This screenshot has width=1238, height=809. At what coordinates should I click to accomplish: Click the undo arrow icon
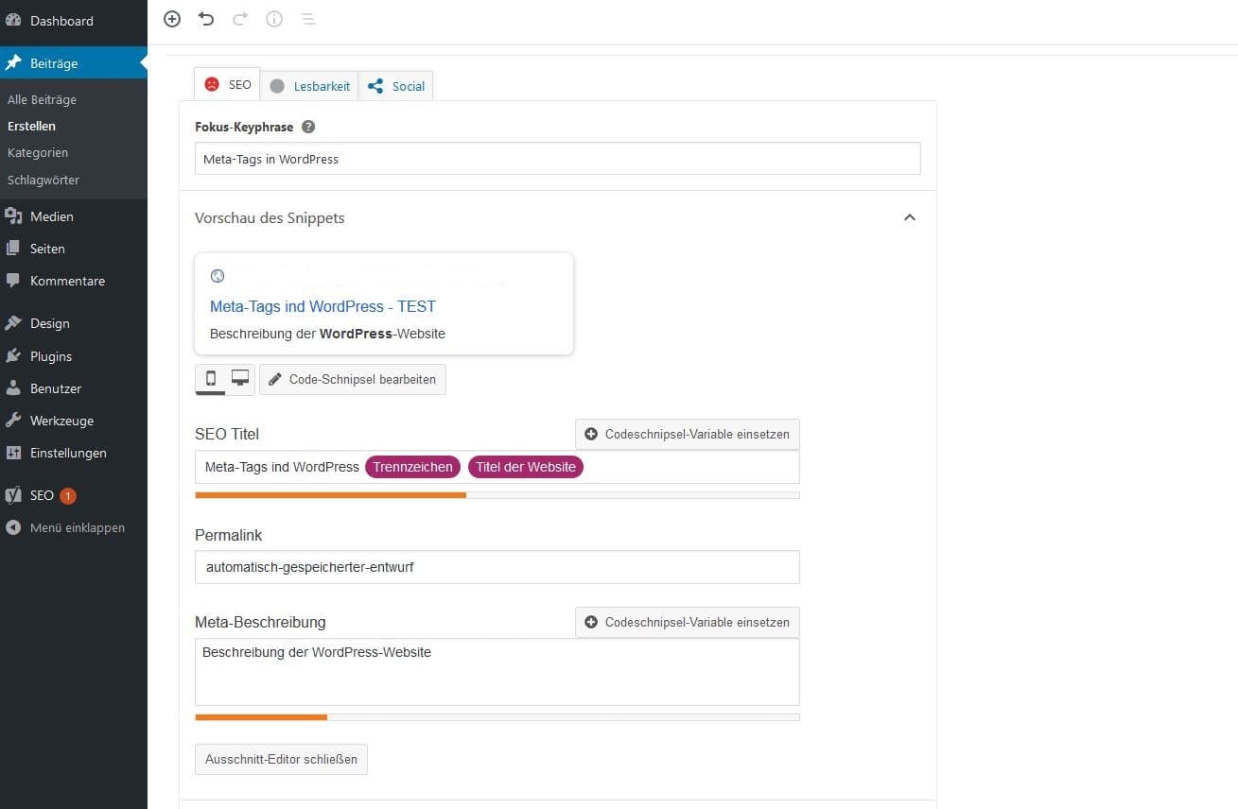tap(206, 19)
